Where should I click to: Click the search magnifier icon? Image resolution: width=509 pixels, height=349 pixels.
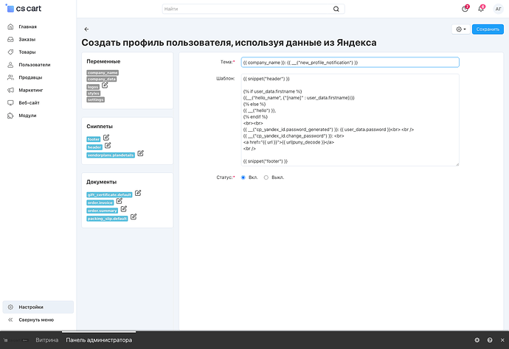point(336,9)
